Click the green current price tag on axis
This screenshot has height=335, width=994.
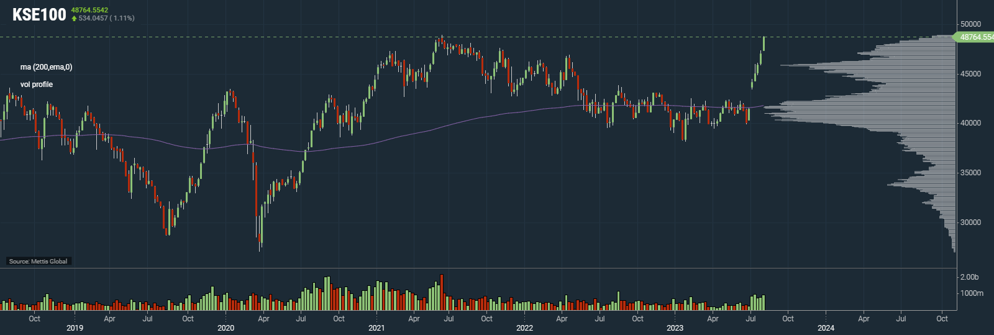click(x=975, y=37)
